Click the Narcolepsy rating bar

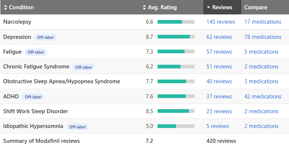[176, 22]
